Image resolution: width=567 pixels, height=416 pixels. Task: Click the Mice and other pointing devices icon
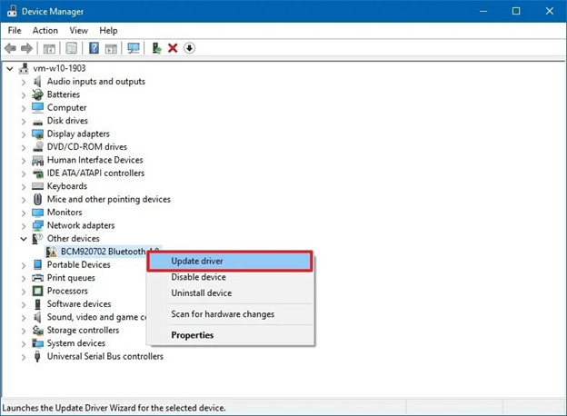click(37, 199)
